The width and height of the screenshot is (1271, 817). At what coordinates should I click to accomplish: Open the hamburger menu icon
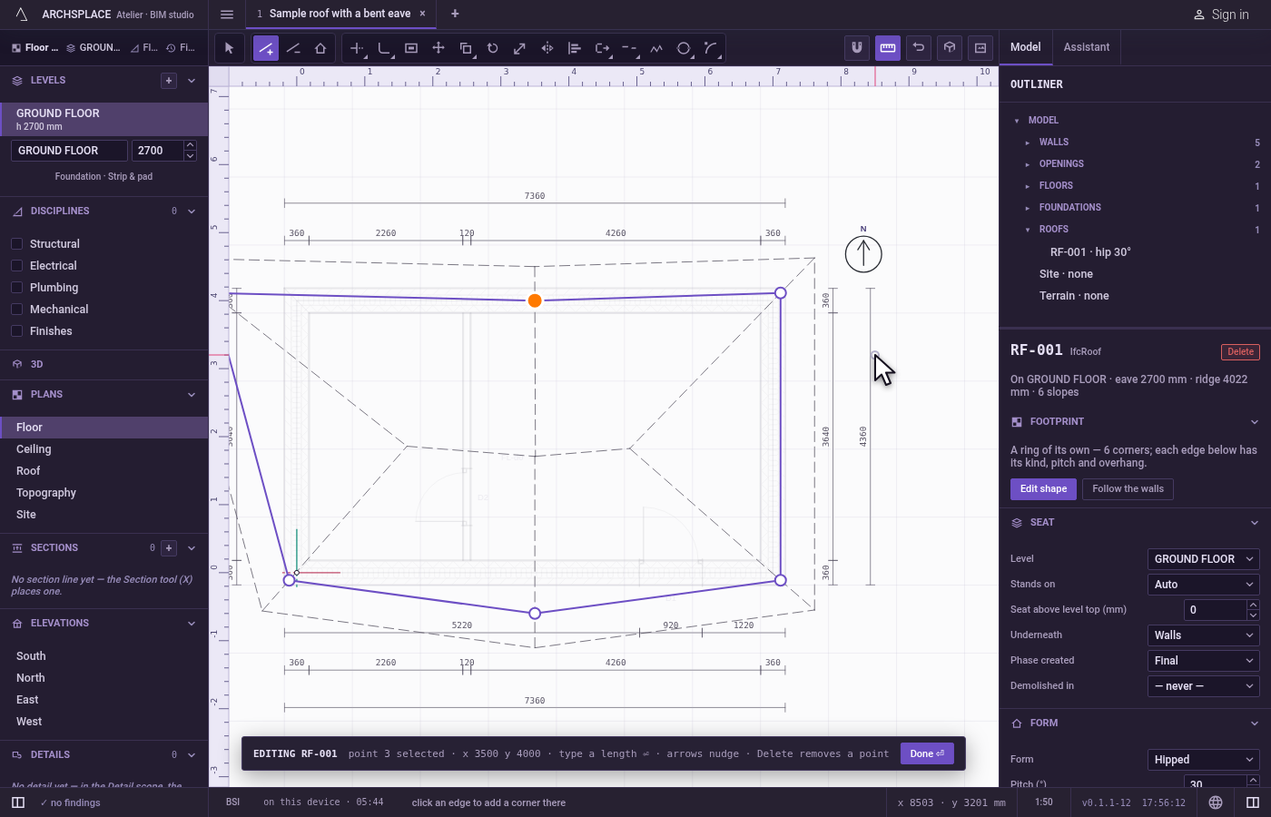coord(227,14)
